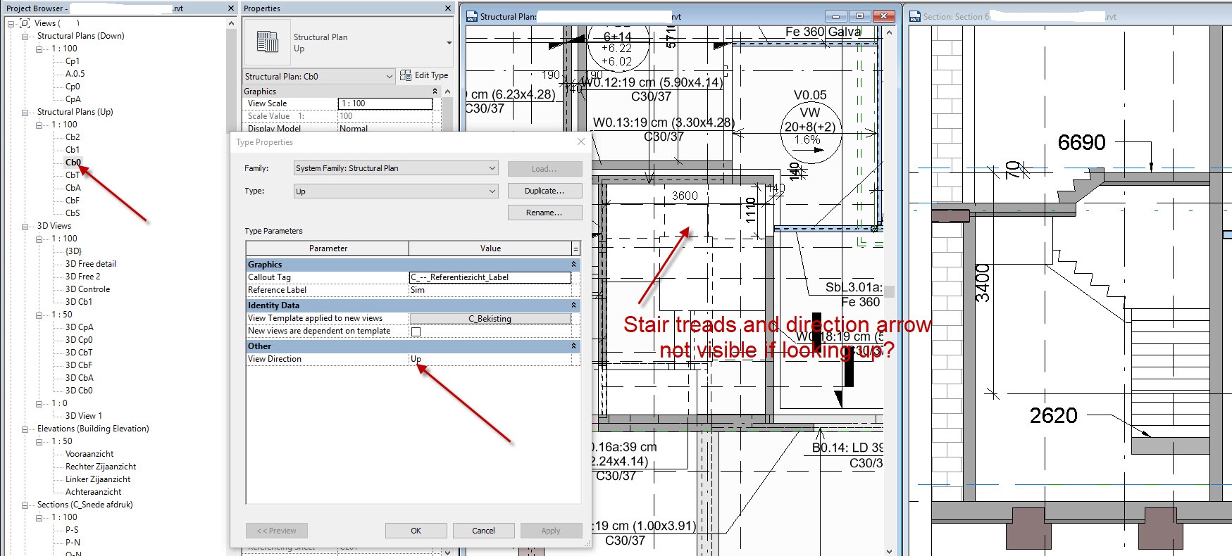The width and height of the screenshot is (1232, 556).
Task: Click the Revit icon of Structural Plan window
Action: coord(472,16)
